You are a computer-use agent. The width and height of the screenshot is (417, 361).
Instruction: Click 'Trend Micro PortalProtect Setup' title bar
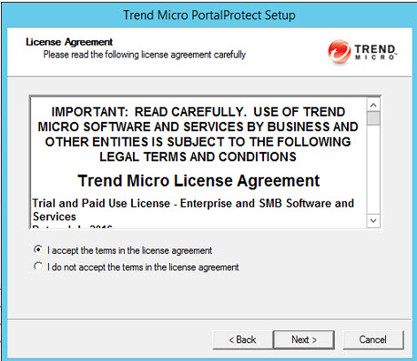click(209, 15)
